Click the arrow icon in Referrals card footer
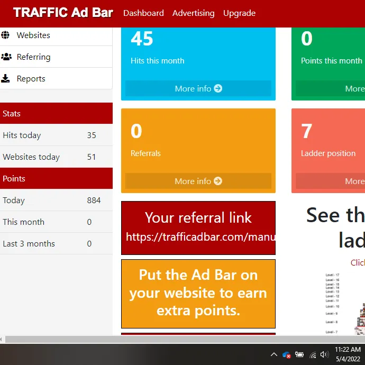This screenshot has width=365, height=365. click(218, 181)
